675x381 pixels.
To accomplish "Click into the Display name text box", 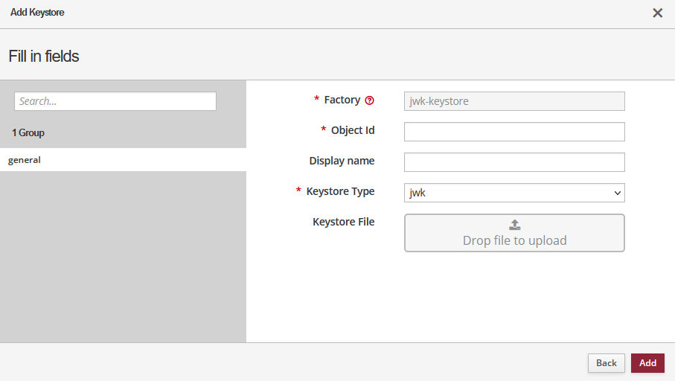I will pyautogui.click(x=514, y=162).
